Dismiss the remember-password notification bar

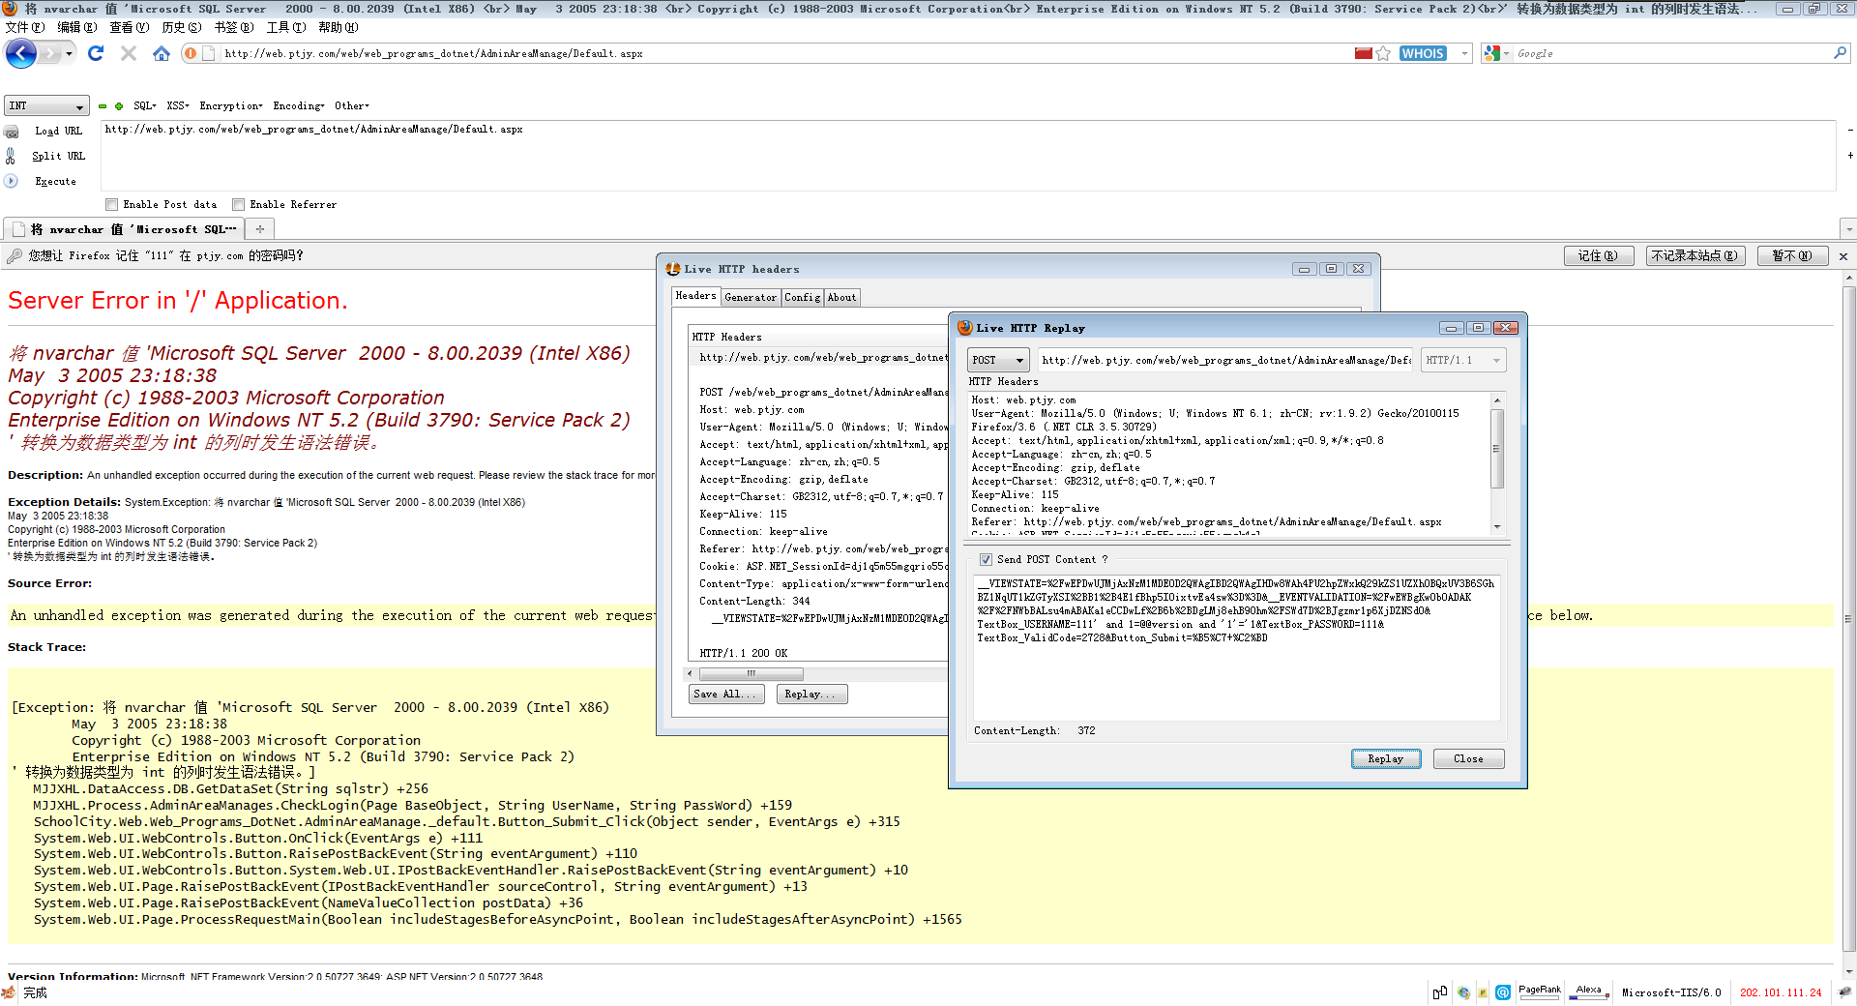point(1843,256)
